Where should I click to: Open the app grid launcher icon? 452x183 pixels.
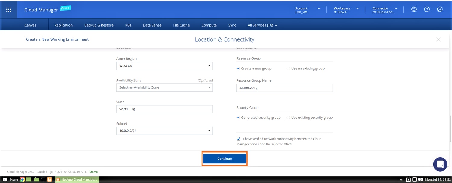[9, 10]
